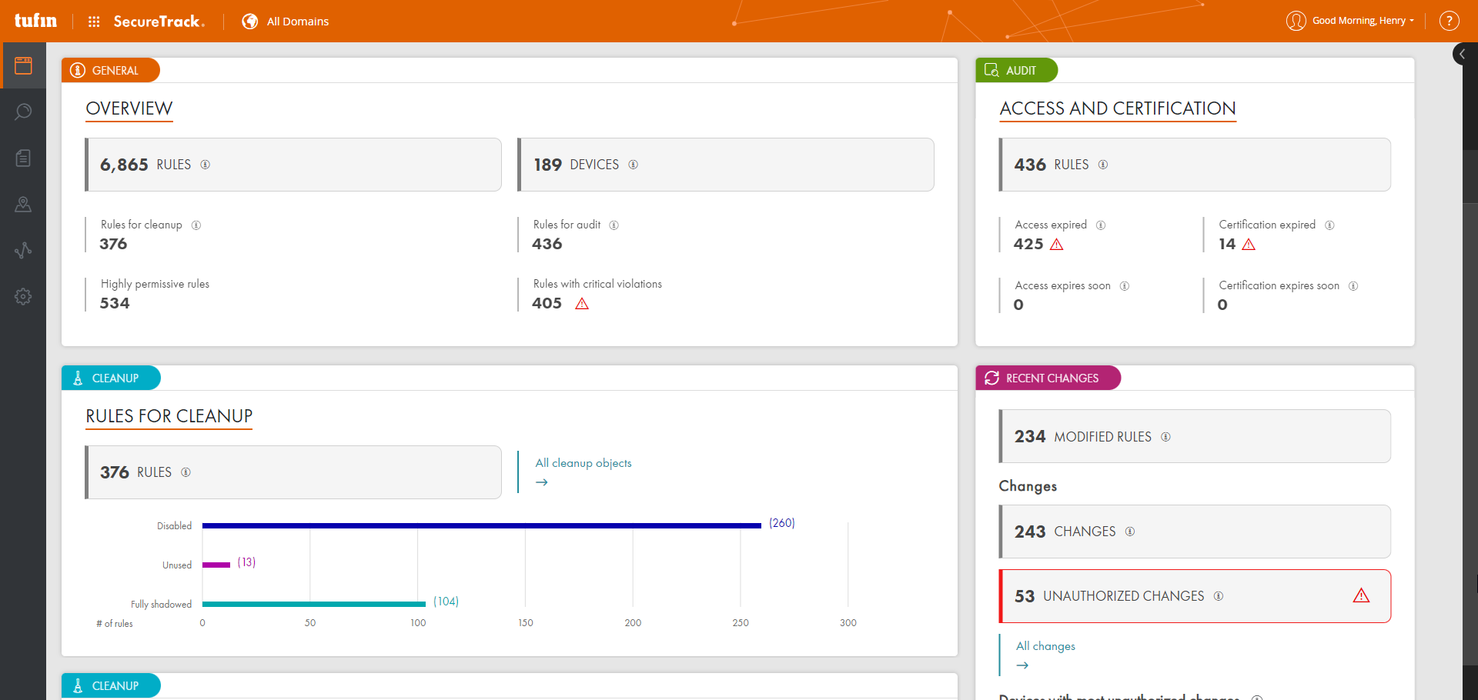The width and height of the screenshot is (1478, 700).
Task: Open the map location sidebar icon
Action: pos(23,204)
